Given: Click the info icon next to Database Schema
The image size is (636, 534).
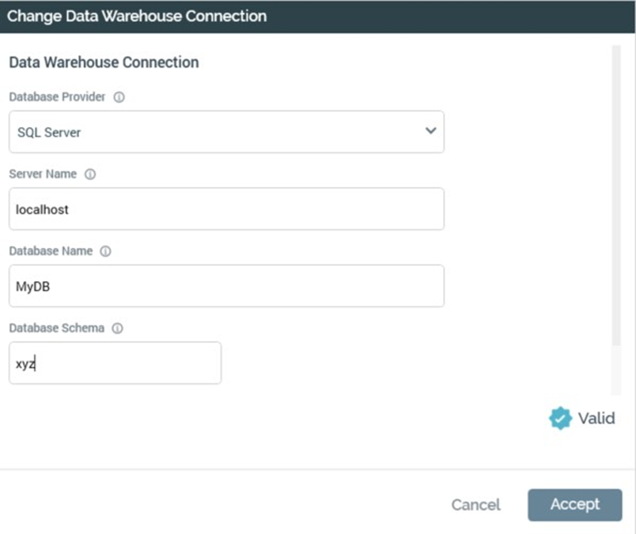Looking at the screenshot, I should [117, 329].
